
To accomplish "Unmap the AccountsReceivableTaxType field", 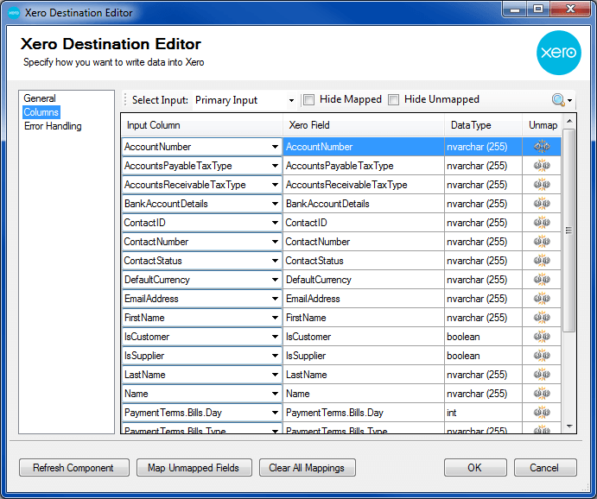I will tap(542, 185).
